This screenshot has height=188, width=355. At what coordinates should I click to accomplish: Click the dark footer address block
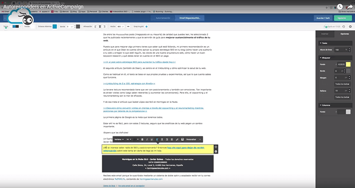158,164
